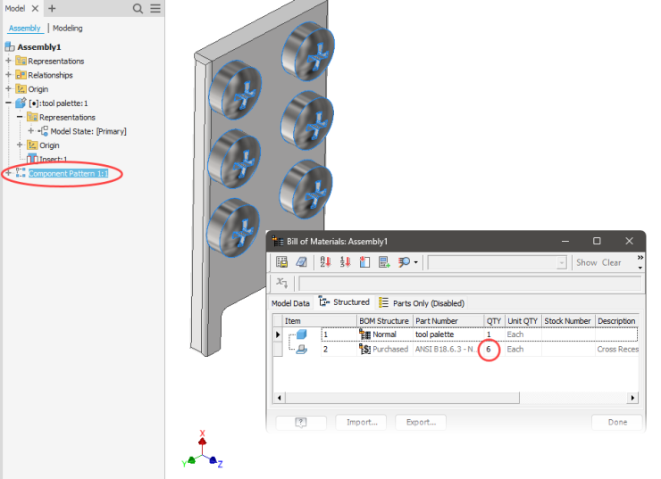Click Clear in the BOM toolbar
This screenshot has width=661, height=479.
(x=611, y=262)
